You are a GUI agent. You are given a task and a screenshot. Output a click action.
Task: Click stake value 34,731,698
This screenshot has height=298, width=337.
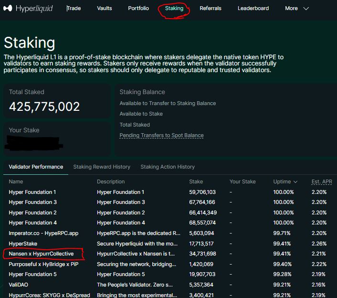[203, 254]
